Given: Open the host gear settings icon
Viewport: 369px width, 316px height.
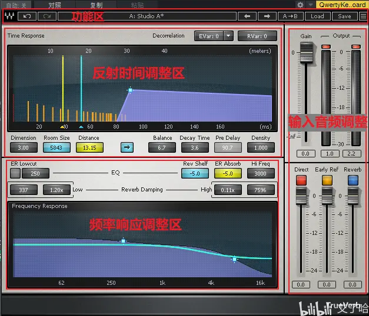Looking at the screenshot, I should point(300,5).
